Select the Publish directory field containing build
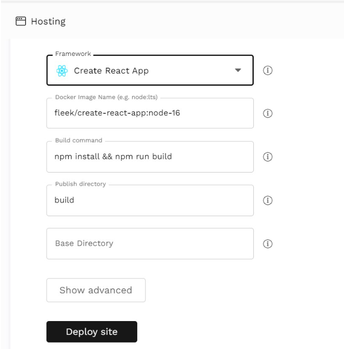Screen dimensions: 344x349 point(150,200)
